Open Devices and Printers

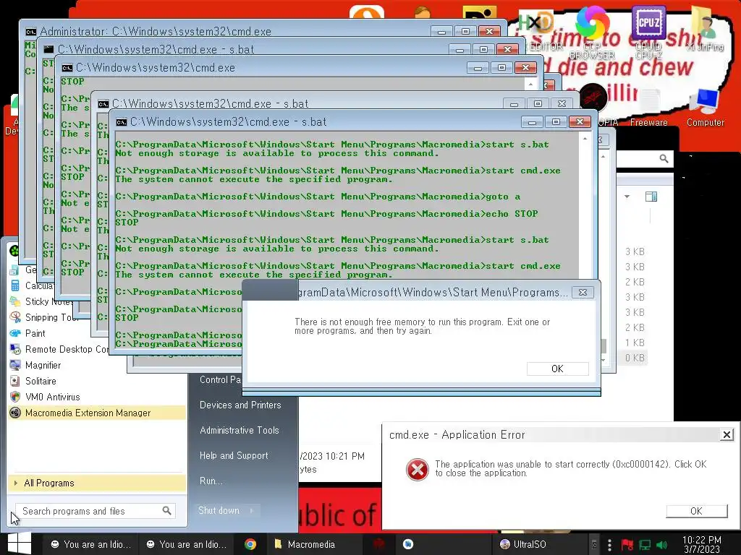point(240,405)
